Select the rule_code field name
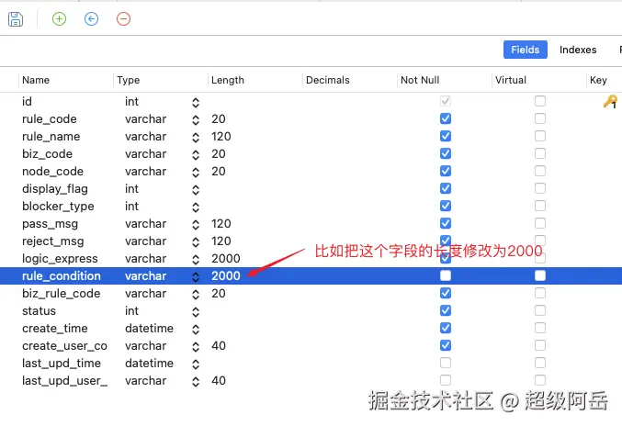The width and height of the screenshot is (622, 426). pyautogui.click(x=50, y=118)
